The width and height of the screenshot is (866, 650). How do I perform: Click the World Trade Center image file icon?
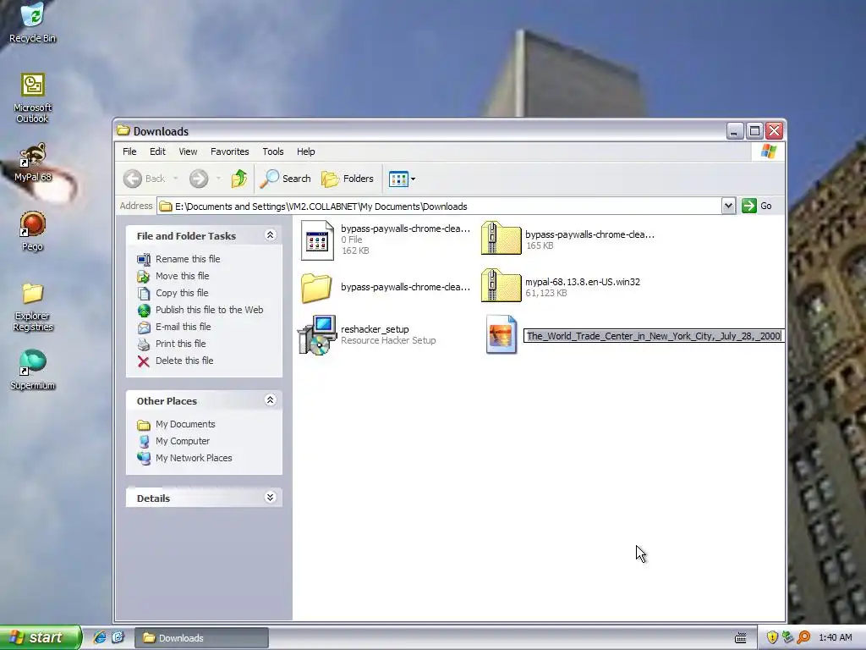pos(501,335)
